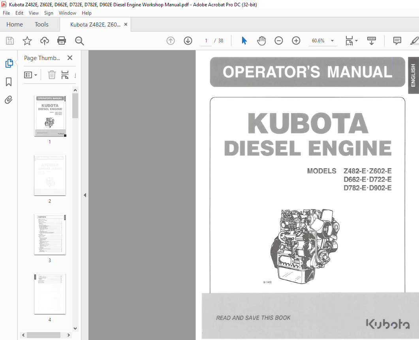Click horizontal scroll left arrow
The height and width of the screenshot is (340, 419).
24,335
